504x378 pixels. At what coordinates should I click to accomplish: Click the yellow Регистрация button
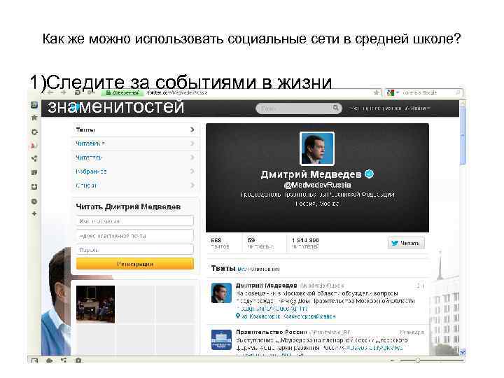135,264
